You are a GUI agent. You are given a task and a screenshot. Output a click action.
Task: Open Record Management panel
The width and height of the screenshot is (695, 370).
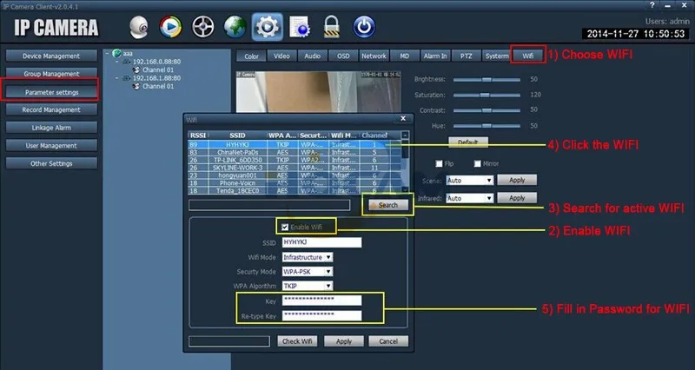(x=51, y=110)
